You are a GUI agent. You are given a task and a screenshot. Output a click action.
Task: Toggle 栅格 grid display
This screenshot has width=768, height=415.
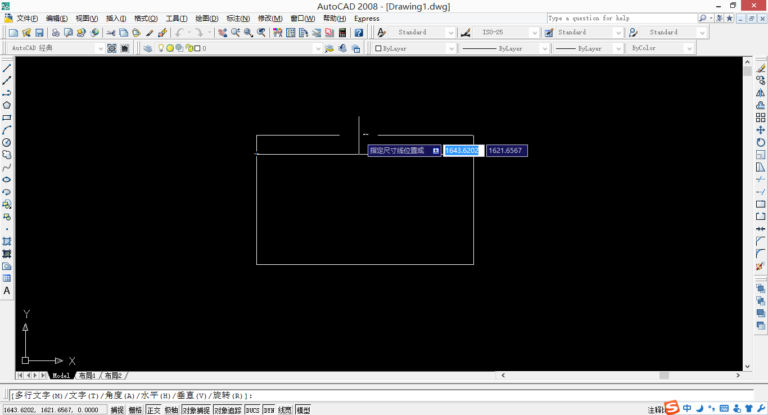(135, 410)
